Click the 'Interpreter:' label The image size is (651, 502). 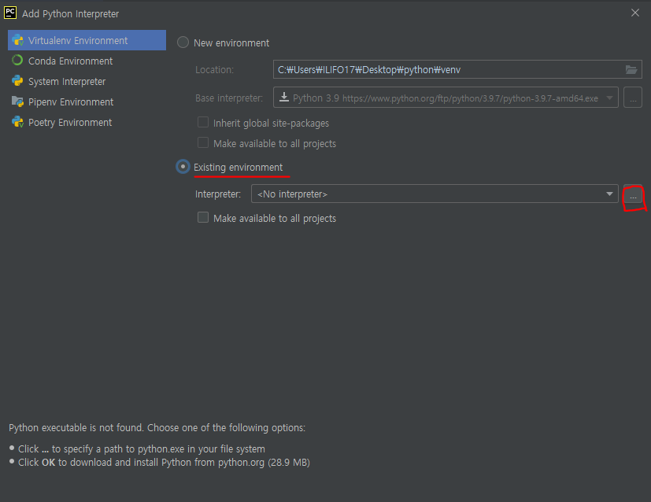pos(218,194)
